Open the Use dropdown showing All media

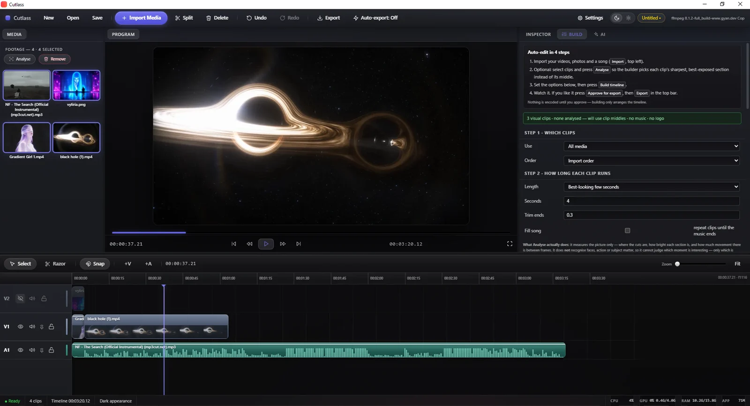point(652,146)
